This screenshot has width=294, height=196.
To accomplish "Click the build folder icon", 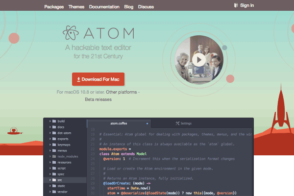I will 54,121.
